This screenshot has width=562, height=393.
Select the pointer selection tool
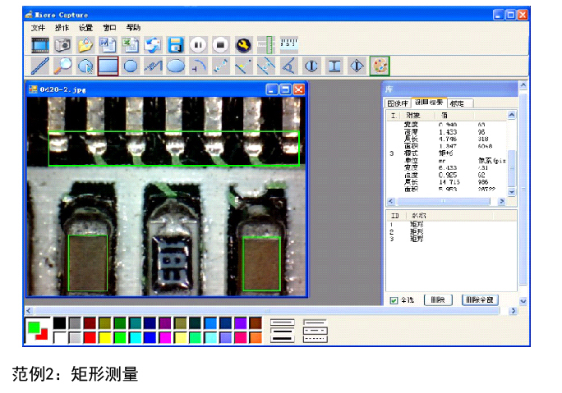click(85, 66)
